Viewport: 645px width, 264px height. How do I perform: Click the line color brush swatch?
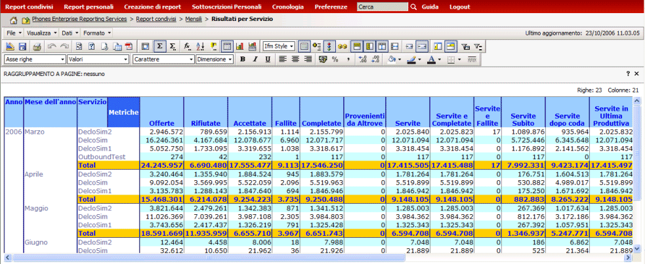(411, 60)
